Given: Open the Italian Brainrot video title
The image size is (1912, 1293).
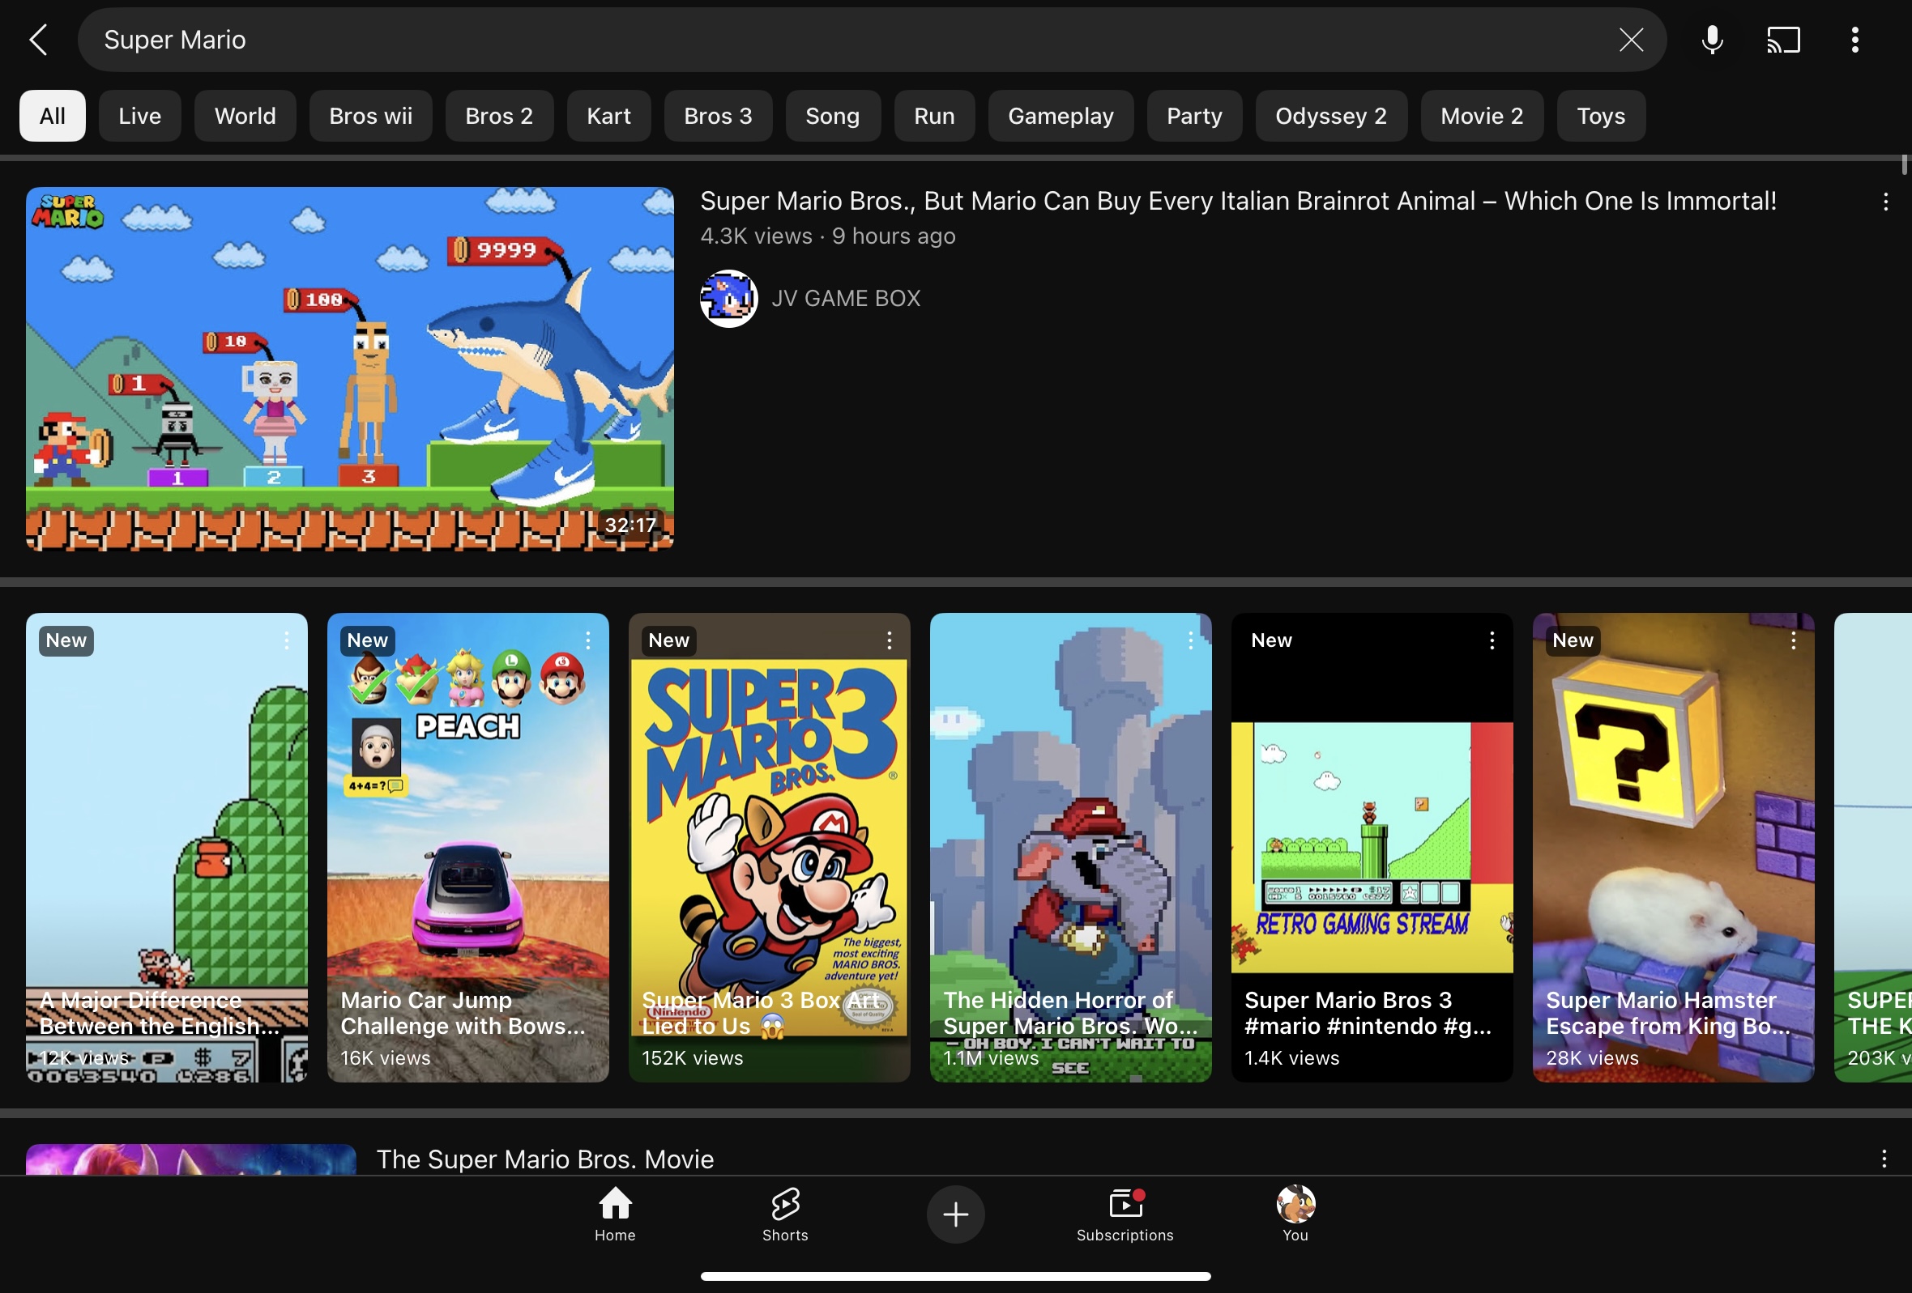Looking at the screenshot, I should 1238,202.
